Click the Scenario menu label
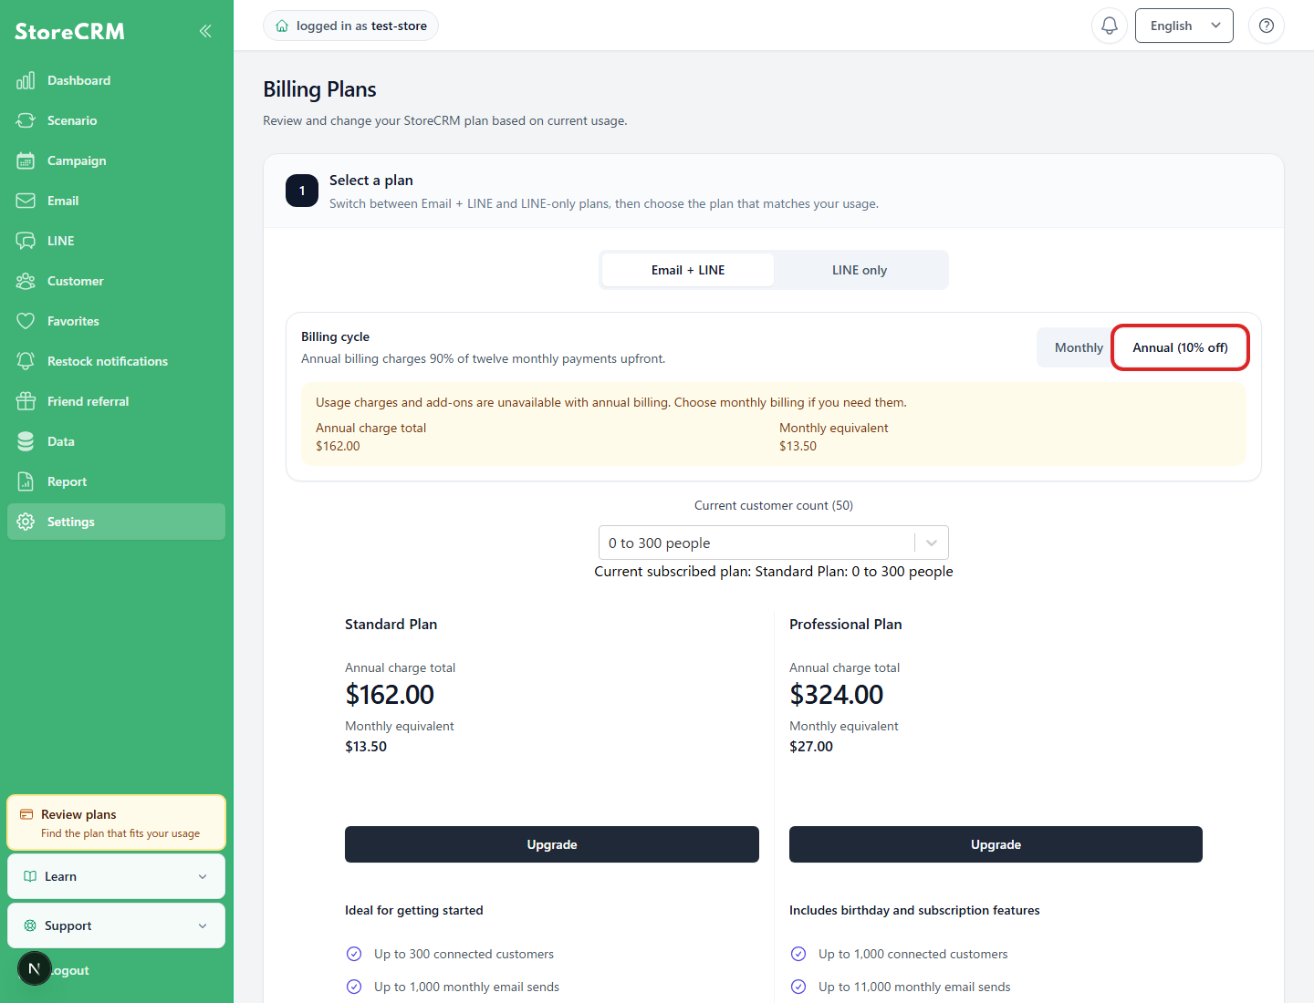Image resolution: width=1314 pixels, height=1003 pixels. coord(72,120)
